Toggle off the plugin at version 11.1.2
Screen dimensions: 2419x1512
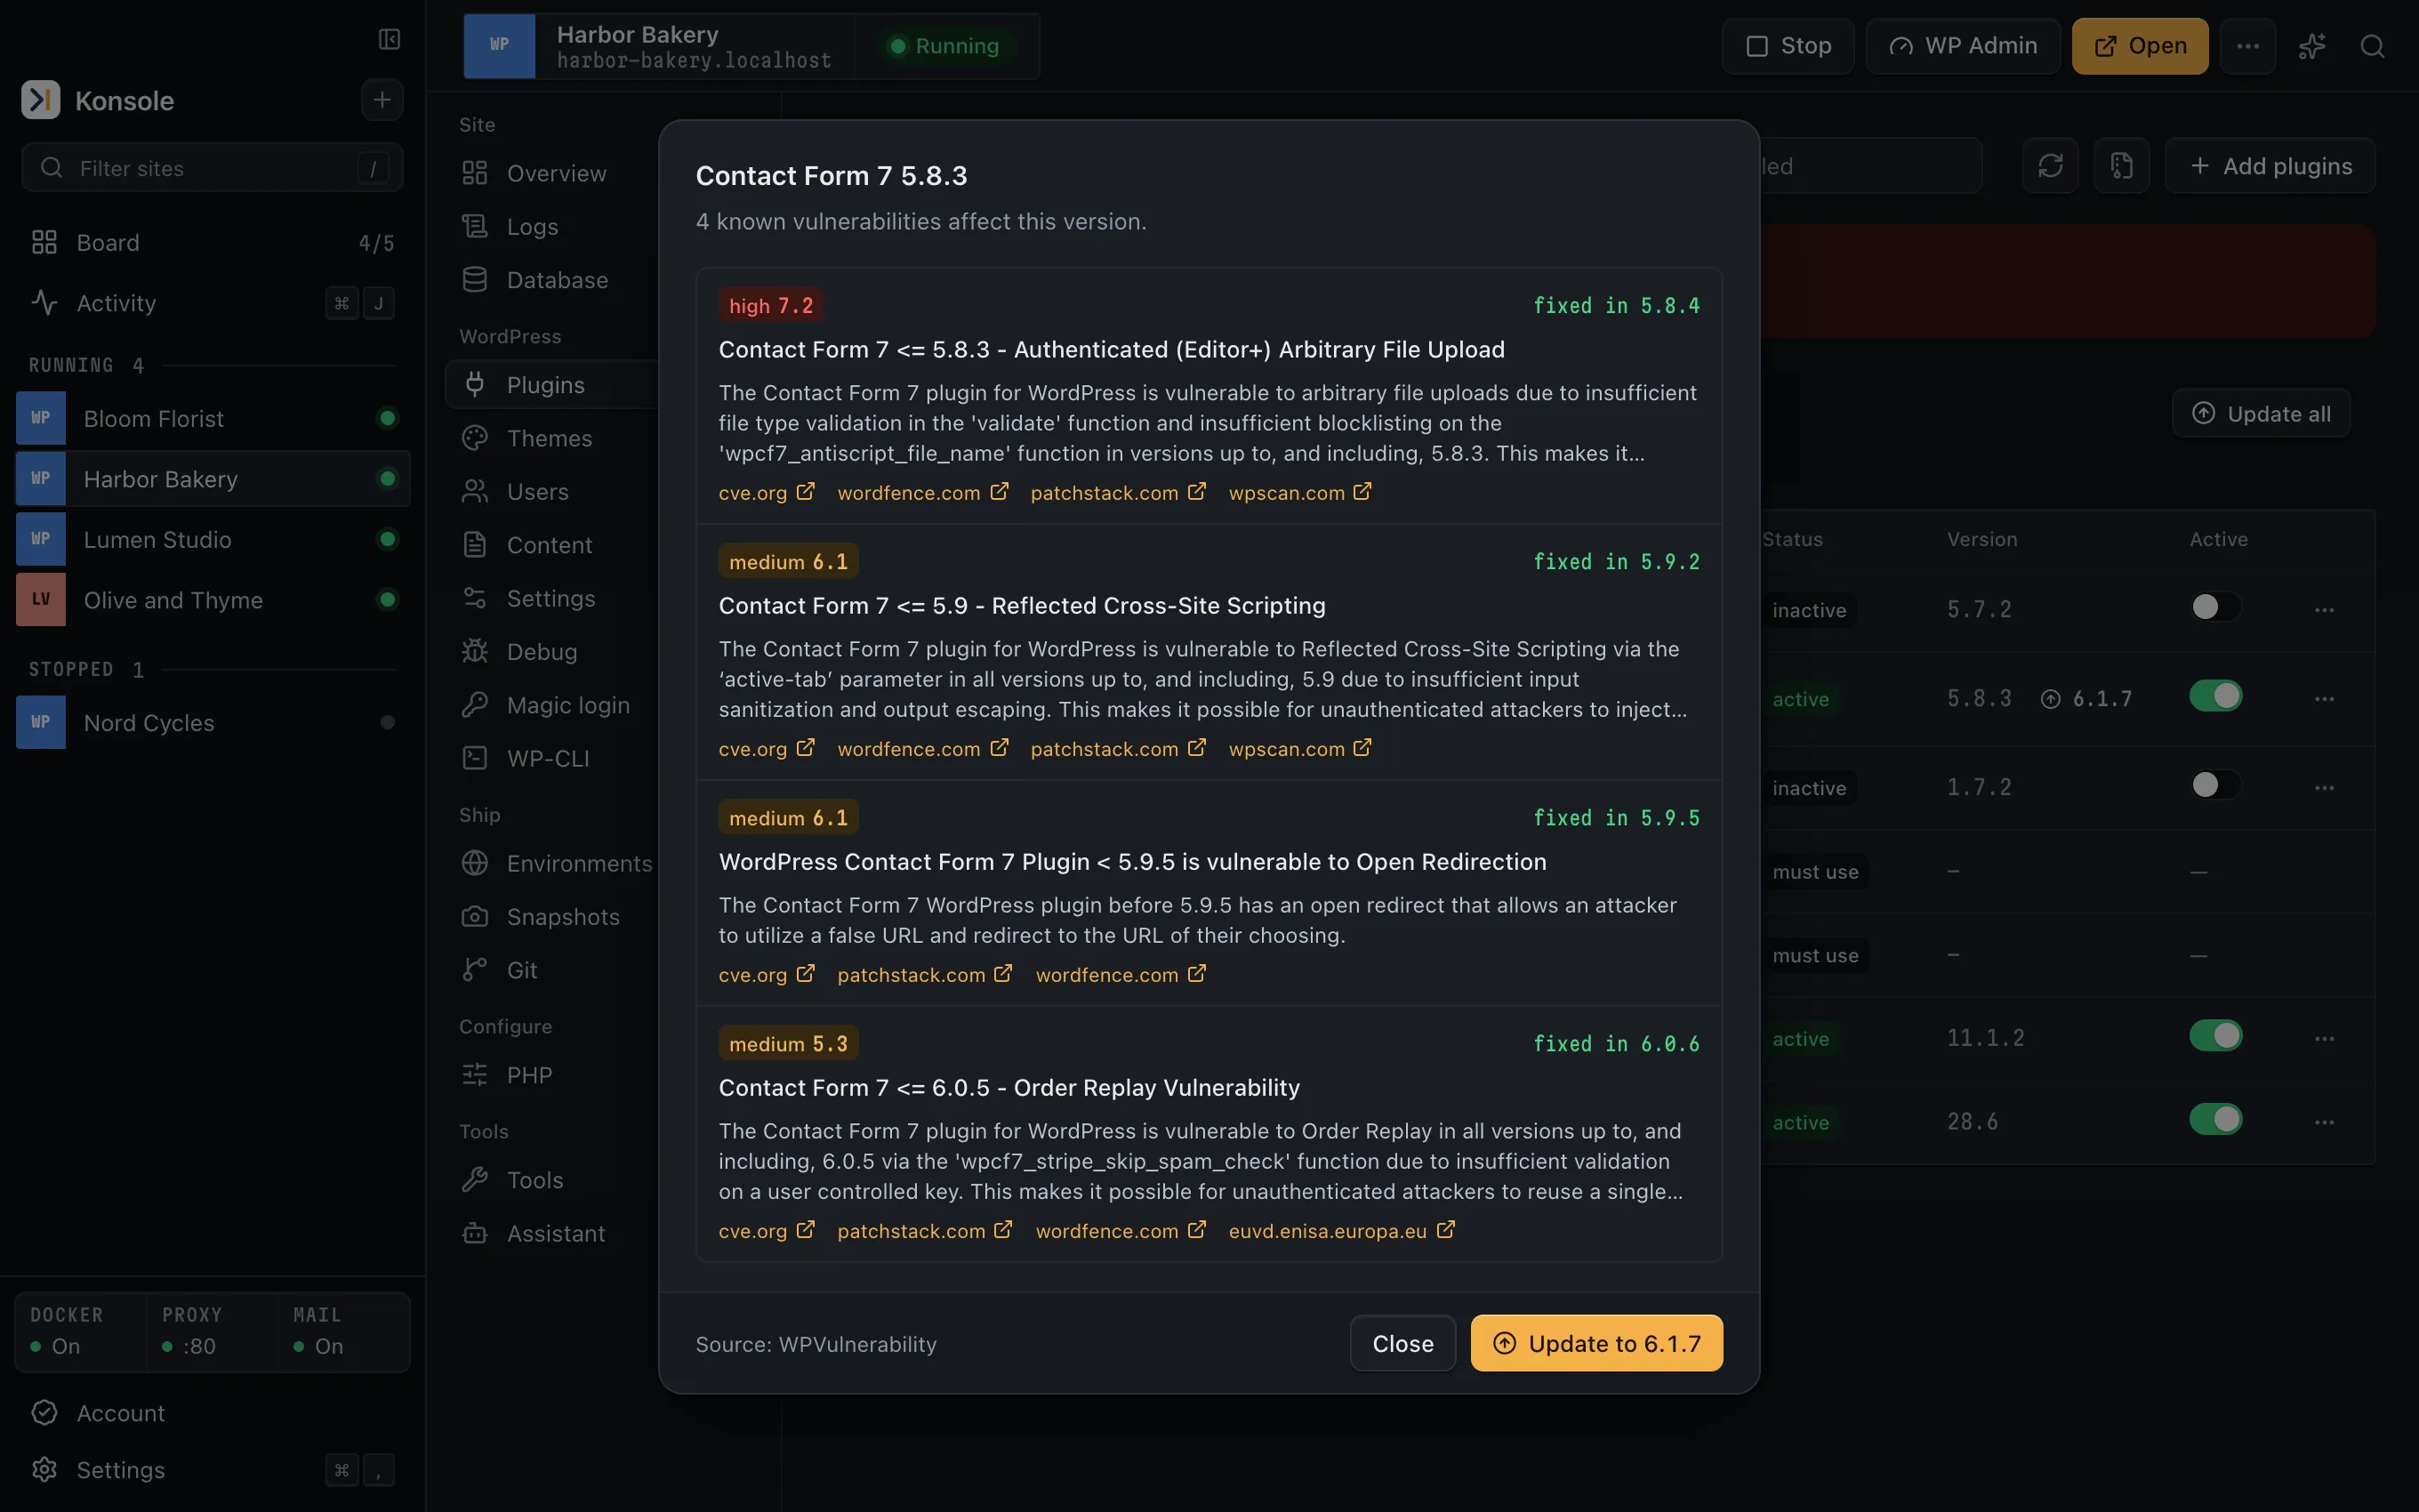pyautogui.click(x=2215, y=1036)
